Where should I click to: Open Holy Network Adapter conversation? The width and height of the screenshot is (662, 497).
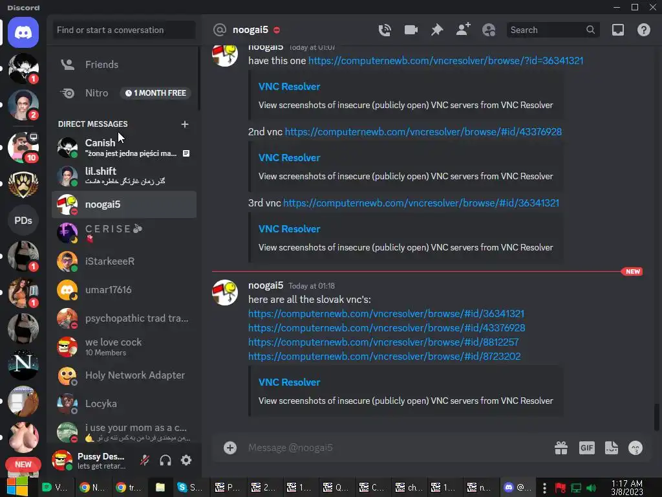coord(124,375)
